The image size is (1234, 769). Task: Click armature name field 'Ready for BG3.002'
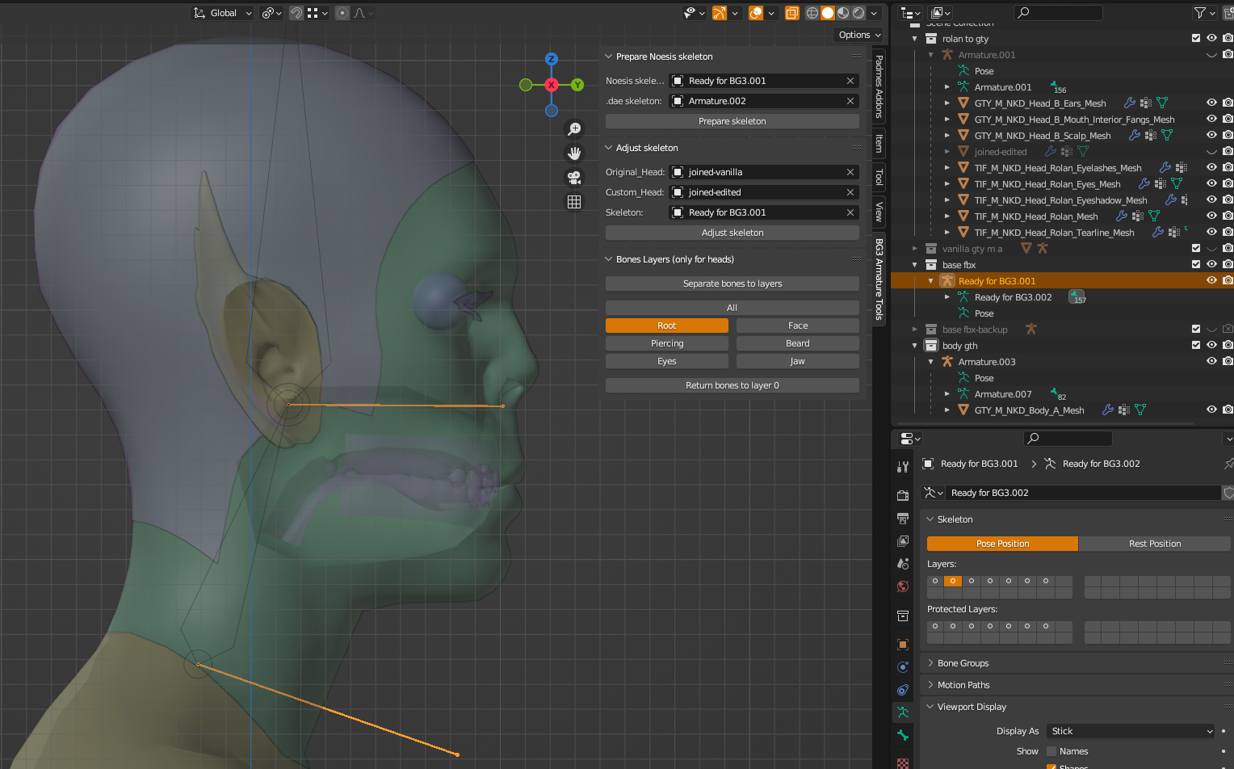pos(1082,493)
